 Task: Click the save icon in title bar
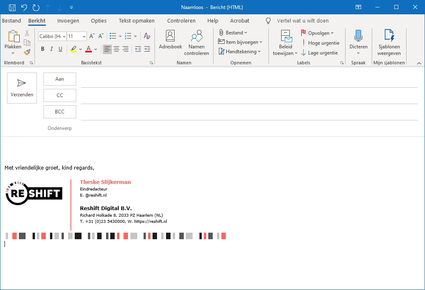point(12,7)
